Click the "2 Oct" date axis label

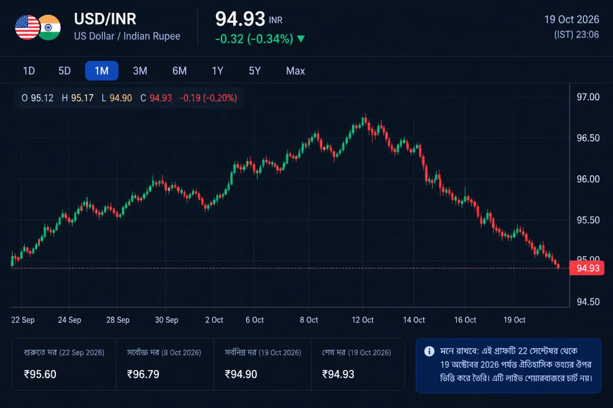214,320
